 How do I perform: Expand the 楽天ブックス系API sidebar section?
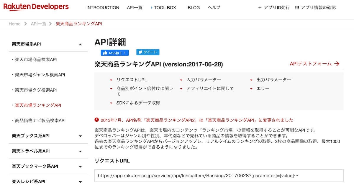[80, 136]
